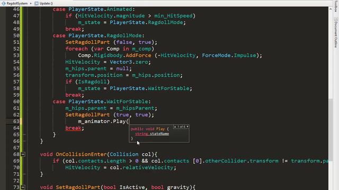Viewport: 339px width, 190px height.
Task: Click 'IsRagdoll' on line 57
Action: (92, 82)
